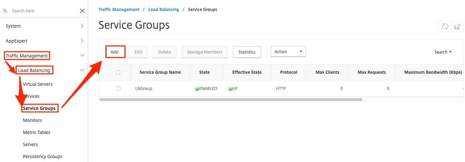The height and width of the screenshot is (162, 465).
Task: Collapse the Load Balancing section chevron
Action: [82, 70]
